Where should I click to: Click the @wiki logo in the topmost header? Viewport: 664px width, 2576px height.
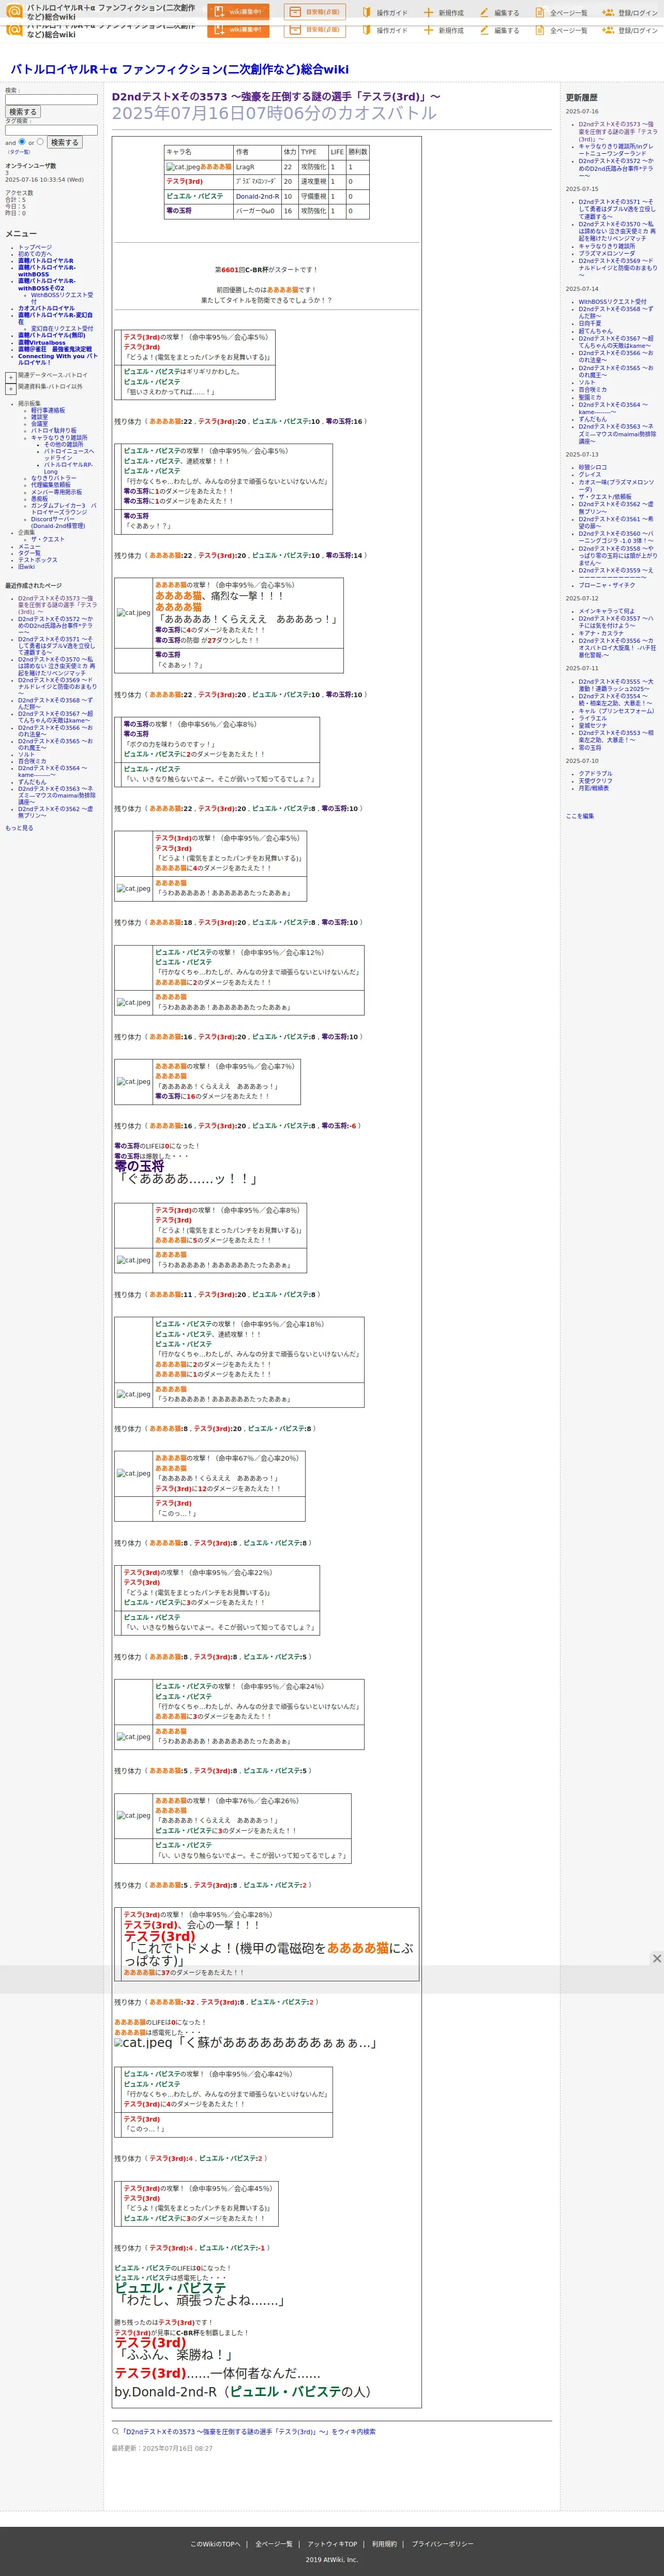[x=14, y=11]
